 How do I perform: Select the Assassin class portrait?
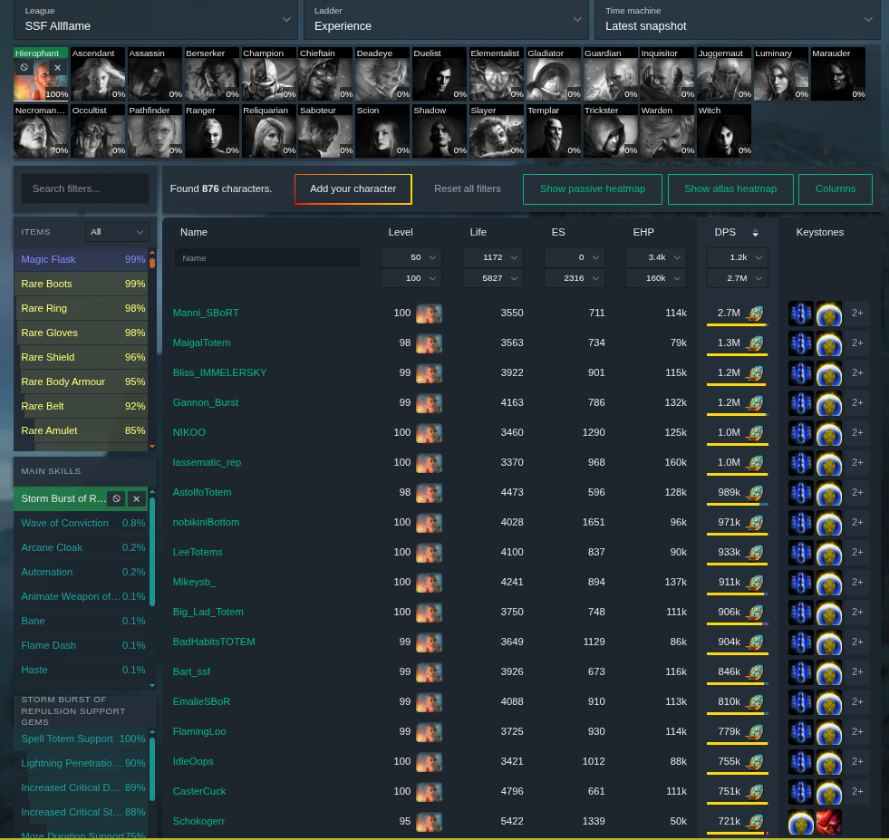pyautogui.click(x=155, y=73)
